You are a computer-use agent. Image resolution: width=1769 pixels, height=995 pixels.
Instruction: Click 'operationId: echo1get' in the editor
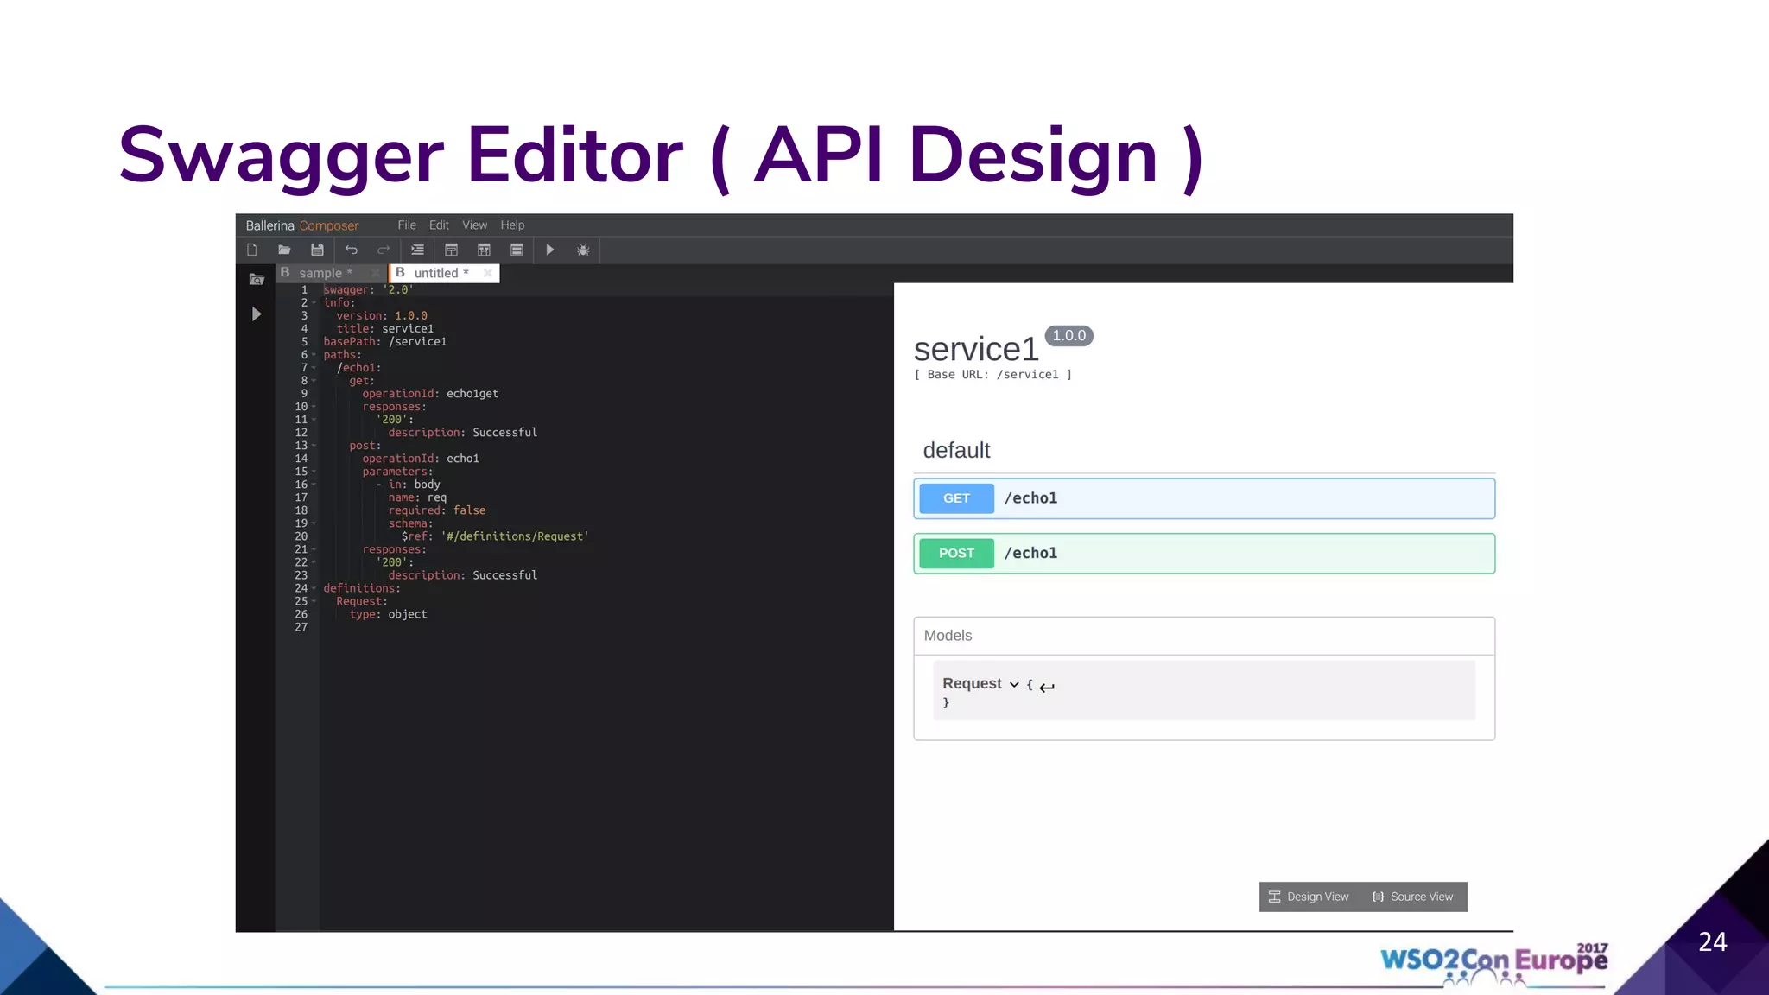430,394
